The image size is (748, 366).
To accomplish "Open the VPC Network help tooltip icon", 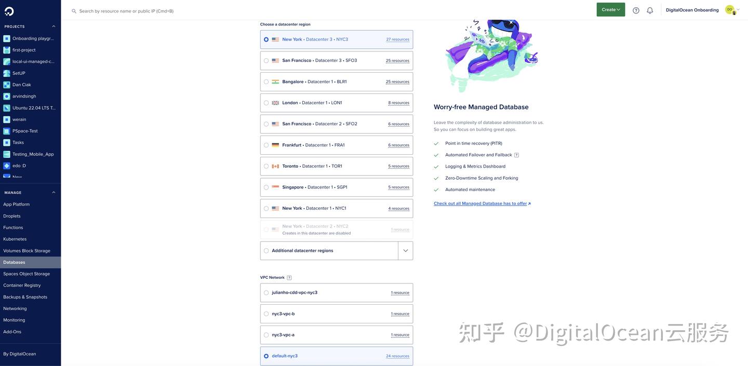I will point(288,276).
